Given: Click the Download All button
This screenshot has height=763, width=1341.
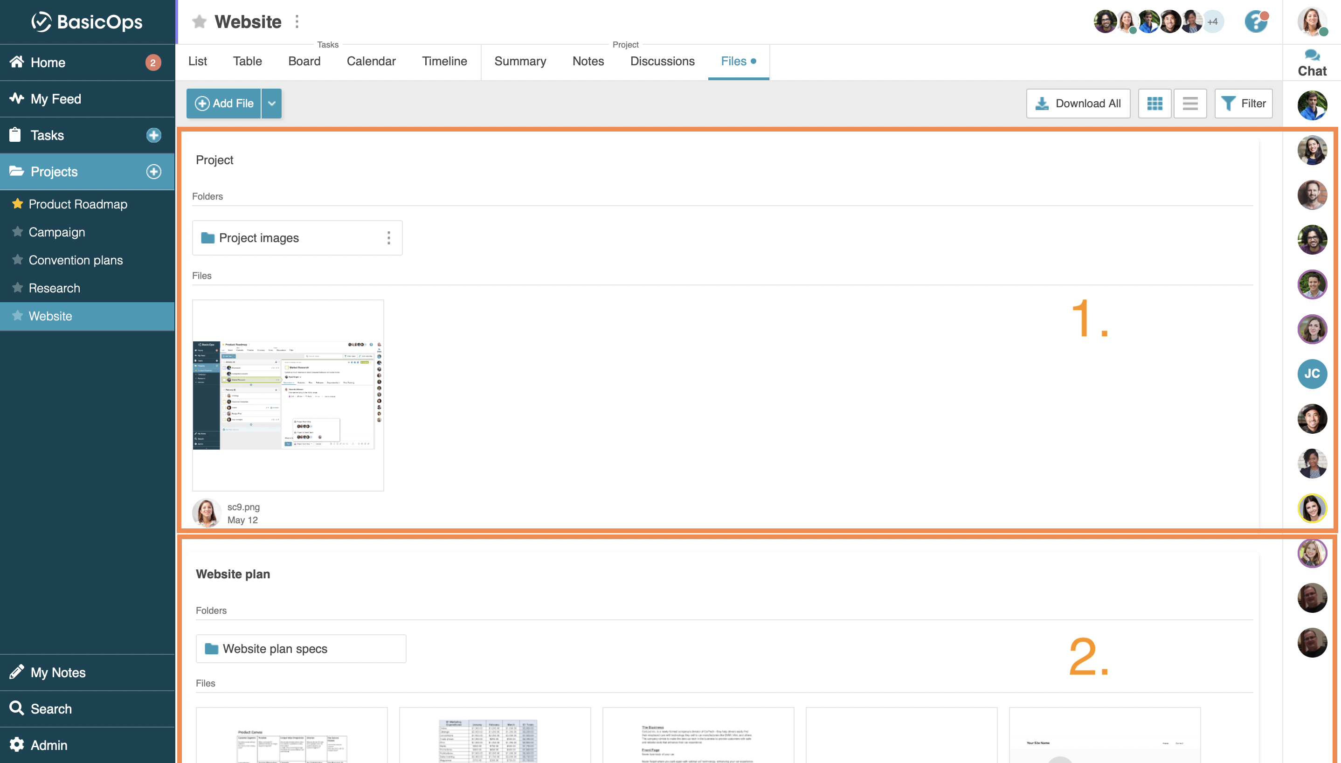Looking at the screenshot, I should pyautogui.click(x=1078, y=103).
